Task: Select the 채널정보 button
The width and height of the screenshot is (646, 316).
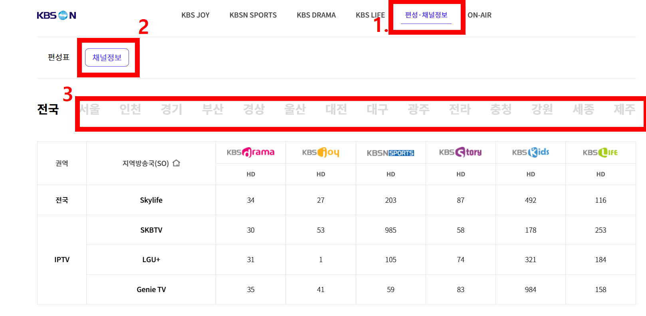Action: [x=107, y=57]
